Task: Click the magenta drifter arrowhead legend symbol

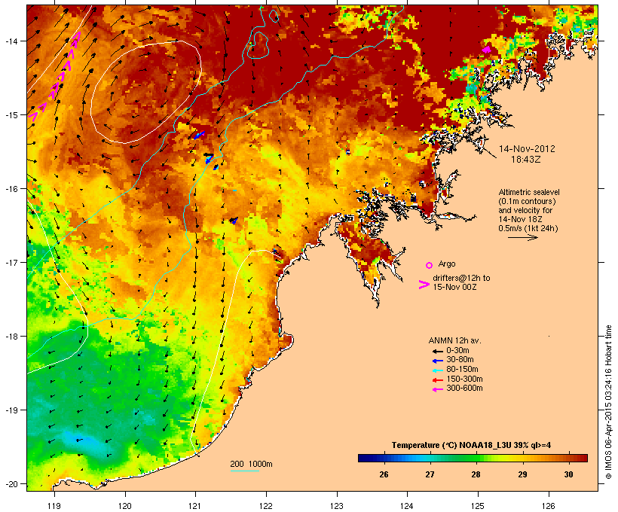Action: pyautogui.click(x=424, y=285)
